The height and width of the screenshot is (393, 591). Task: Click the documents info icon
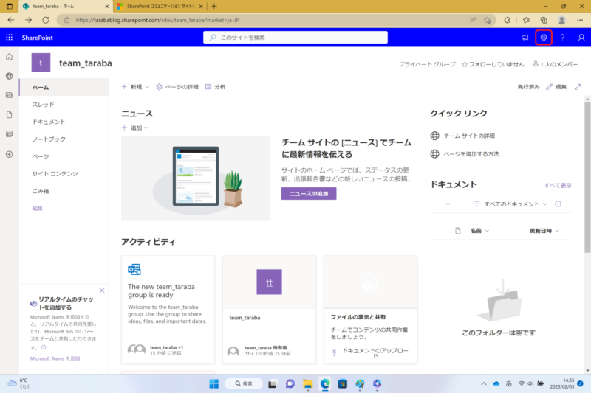[x=558, y=204]
